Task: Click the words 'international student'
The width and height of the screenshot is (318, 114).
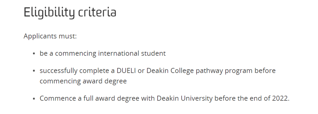Action: [x=132, y=53]
